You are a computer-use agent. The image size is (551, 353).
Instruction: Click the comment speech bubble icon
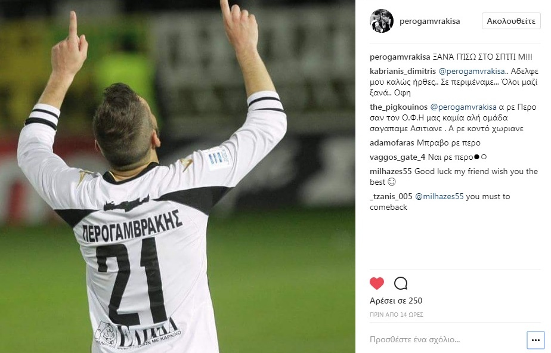[401, 283]
